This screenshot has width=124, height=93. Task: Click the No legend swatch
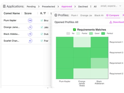point(68,33)
